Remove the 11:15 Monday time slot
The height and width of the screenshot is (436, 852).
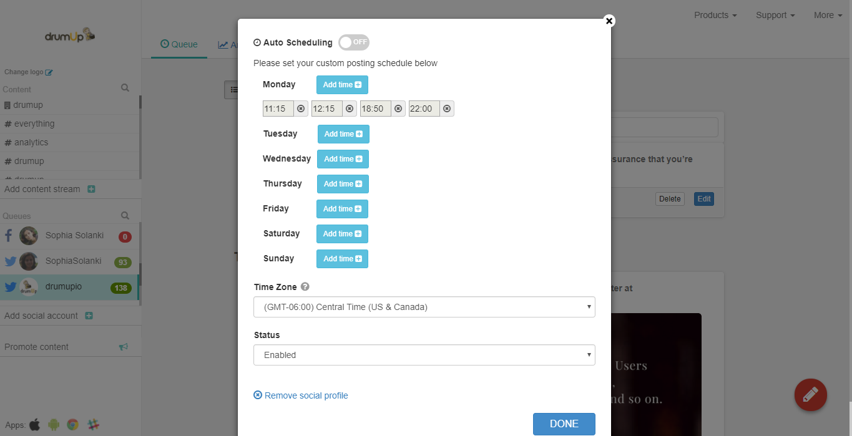pyautogui.click(x=301, y=109)
